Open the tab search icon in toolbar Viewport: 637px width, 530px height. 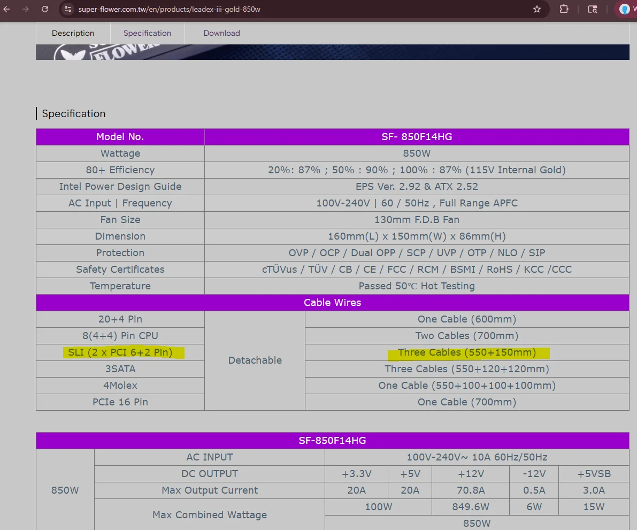593,9
